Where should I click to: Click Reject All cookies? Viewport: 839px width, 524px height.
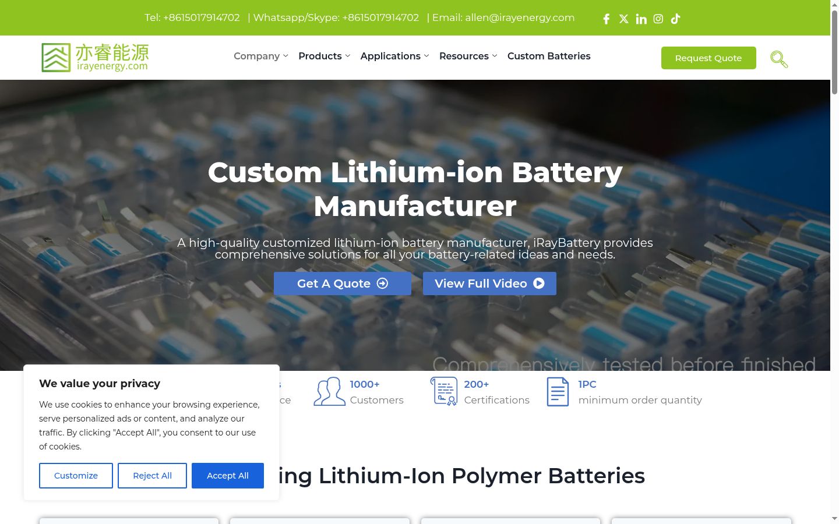152,476
